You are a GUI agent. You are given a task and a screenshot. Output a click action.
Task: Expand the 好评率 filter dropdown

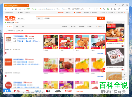coord(90,27)
